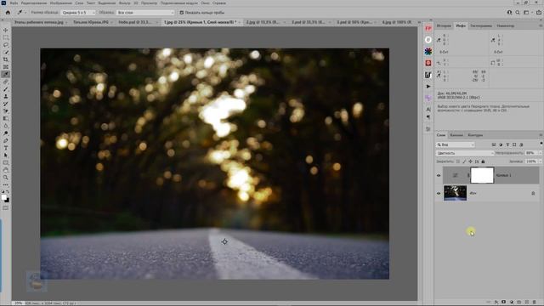Select the History Brush tool
This screenshot has height=306, width=544.
coord(6,104)
